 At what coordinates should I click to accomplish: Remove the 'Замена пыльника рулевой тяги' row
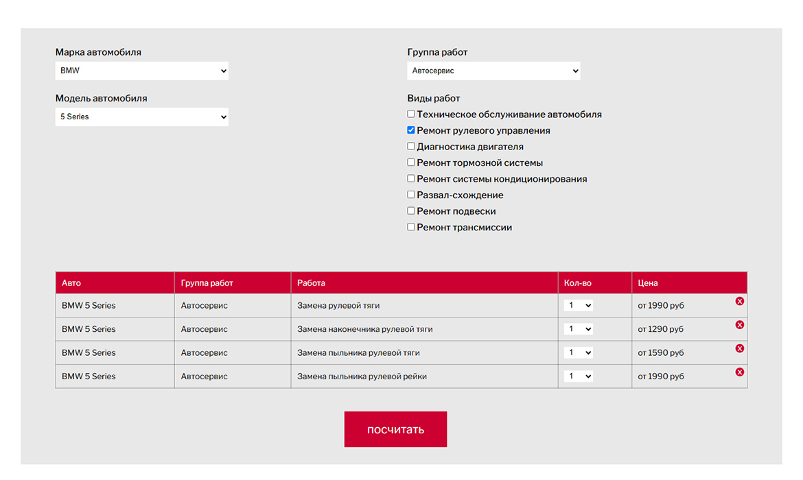tap(739, 348)
